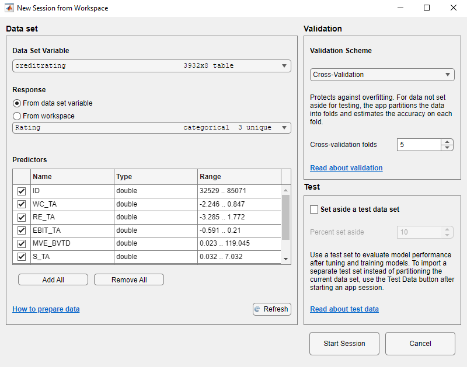This screenshot has width=467, height=367.
Task: Click the Remove All button
Action: click(128, 279)
